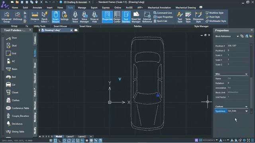Close the Tool Palettes panel
255x143 pixels.
(x=30, y=30)
